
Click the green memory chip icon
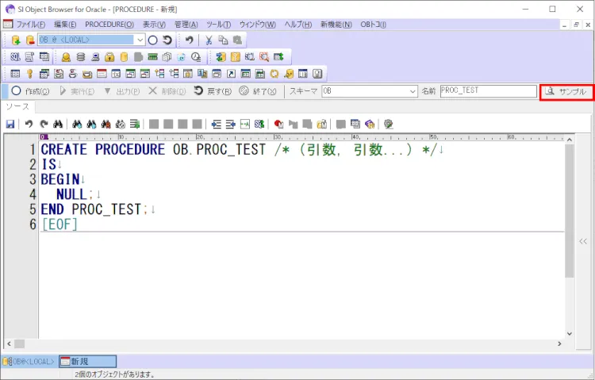152,57
